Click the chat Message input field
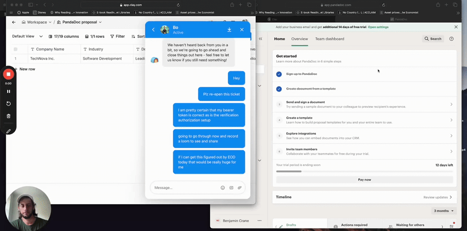 (x=185, y=187)
